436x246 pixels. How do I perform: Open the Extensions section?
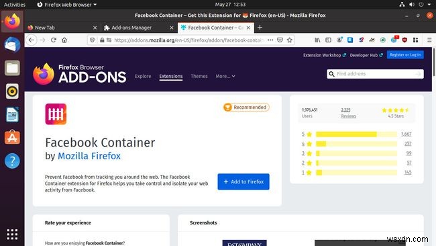[x=171, y=76]
